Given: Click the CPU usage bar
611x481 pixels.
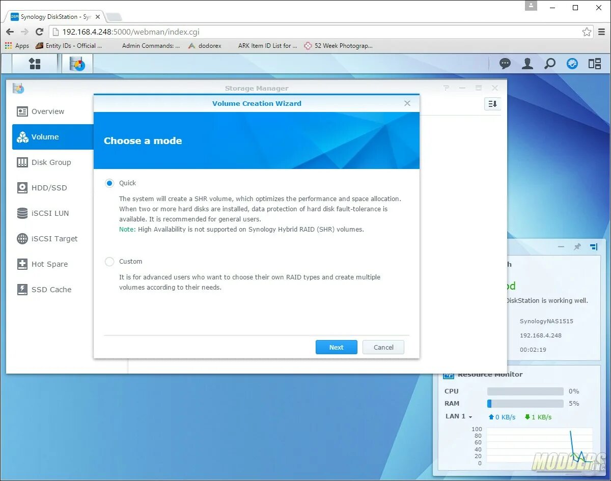Looking at the screenshot, I should tap(525, 391).
